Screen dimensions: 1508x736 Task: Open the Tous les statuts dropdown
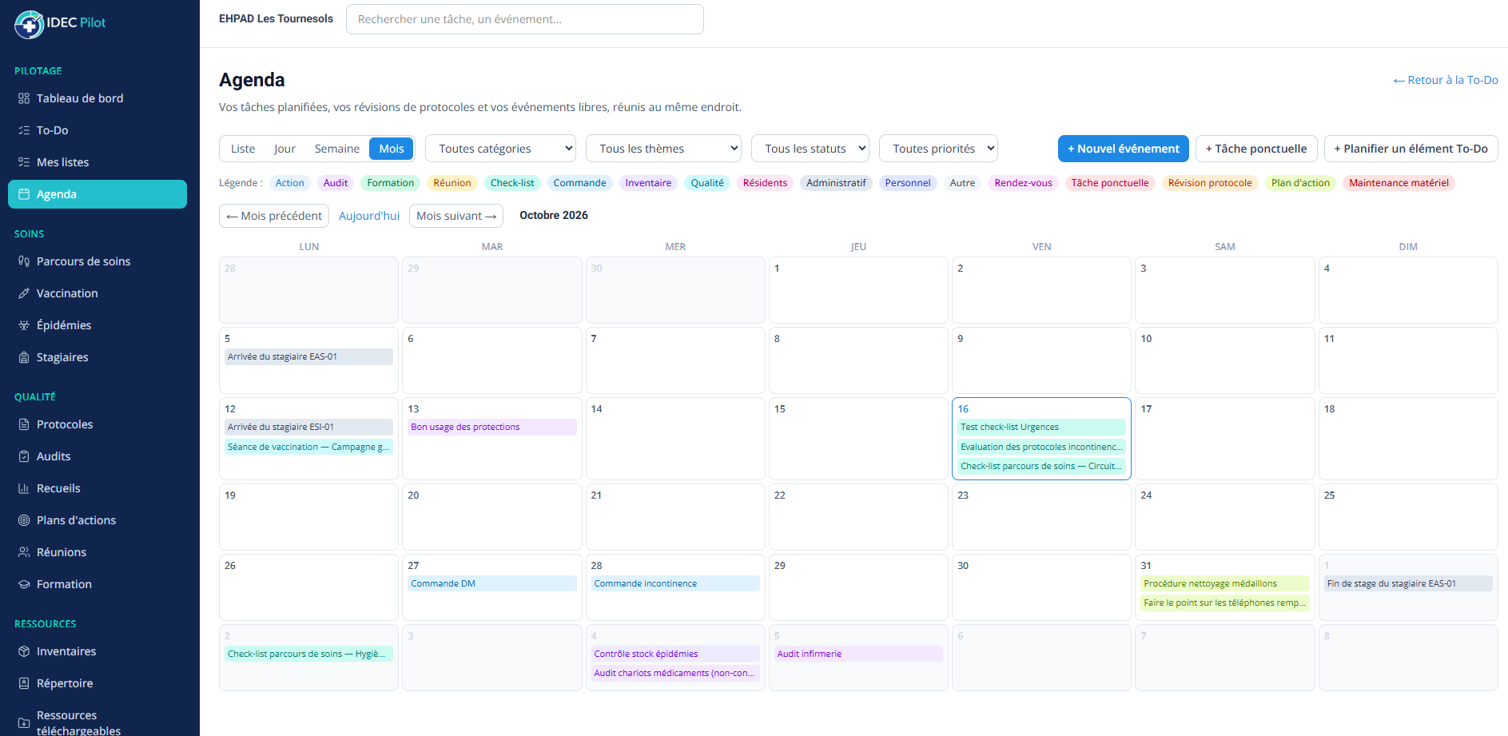coord(810,149)
